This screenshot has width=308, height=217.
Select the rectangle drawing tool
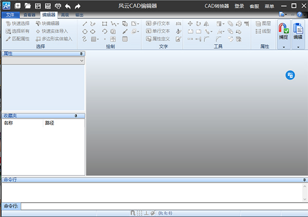tap(105, 24)
